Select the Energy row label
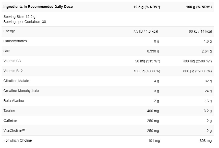219x148 pixels. click(9, 31)
